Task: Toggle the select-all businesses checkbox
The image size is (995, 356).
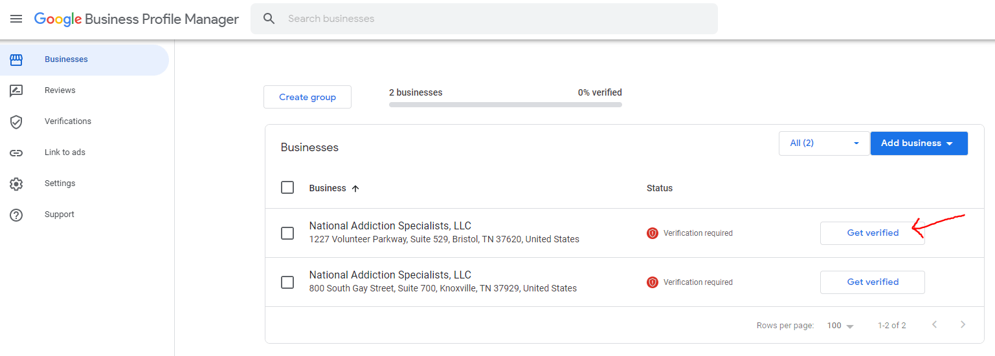Action: point(287,188)
